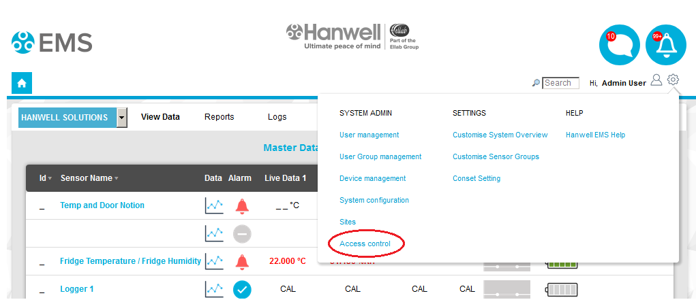This screenshot has width=696, height=302.
Task: Open data graph for Temp and Door Notion
Action: point(214,205)
